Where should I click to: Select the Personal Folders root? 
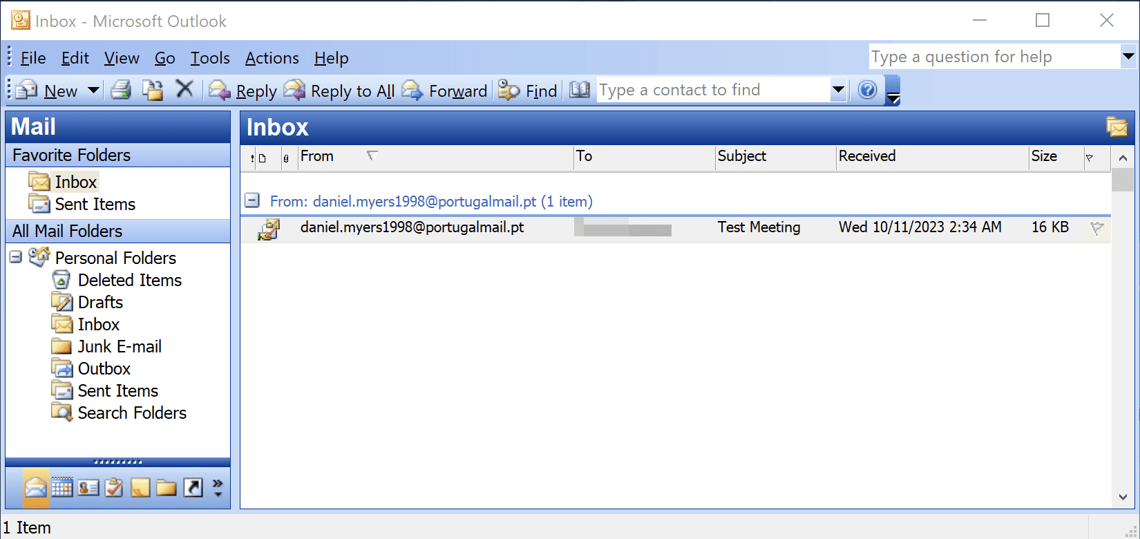click(x=102, y=258)
